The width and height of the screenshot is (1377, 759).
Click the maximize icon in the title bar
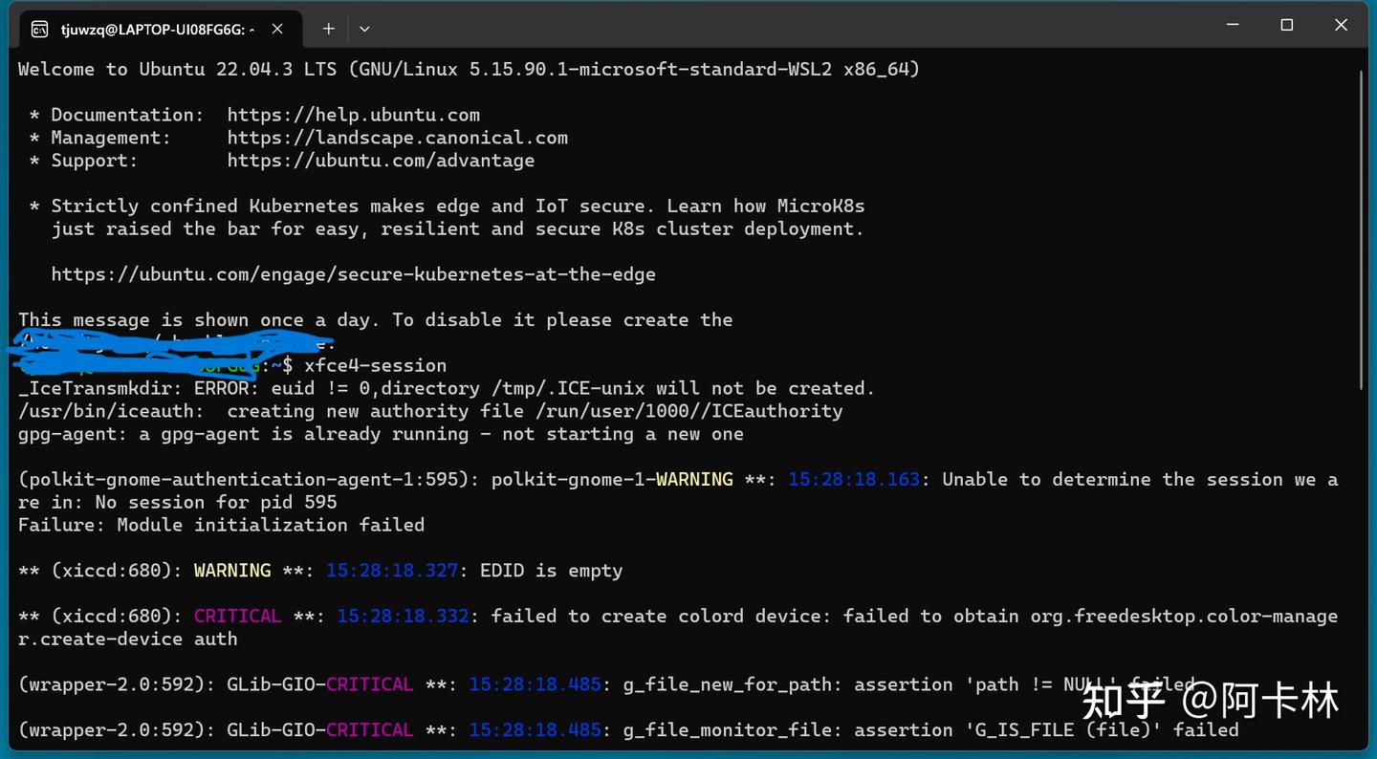click(x=1286, y=25)
